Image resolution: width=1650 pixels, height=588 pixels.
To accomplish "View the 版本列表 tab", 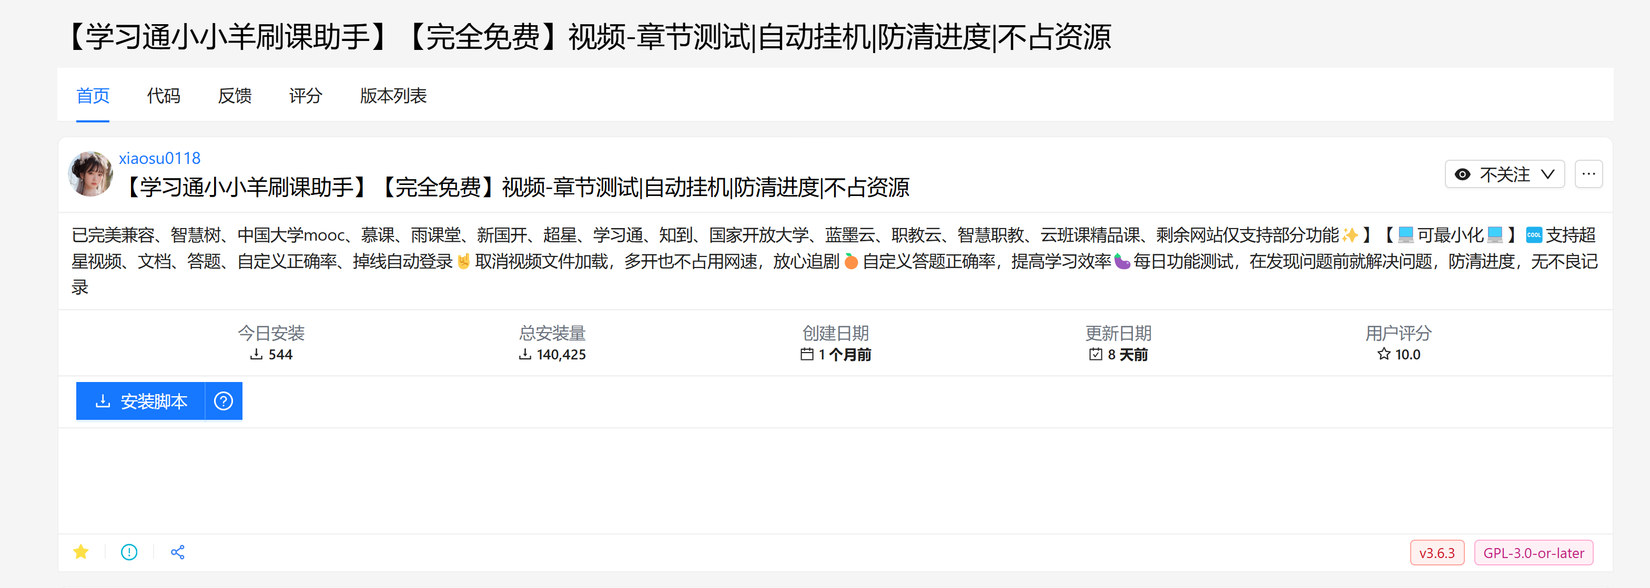I will (x=393, y=96).
